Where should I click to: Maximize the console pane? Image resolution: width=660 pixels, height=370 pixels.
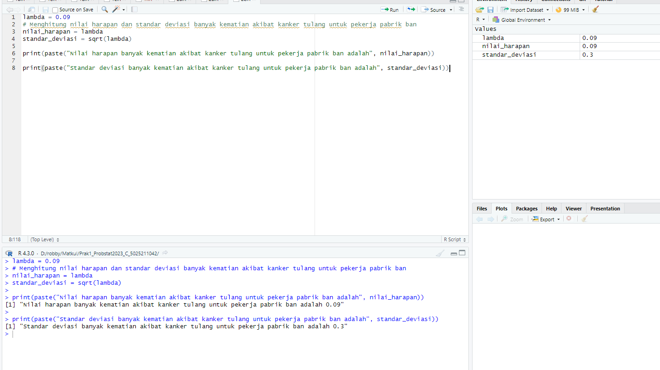pyautogui.click(x=462, y=253)
